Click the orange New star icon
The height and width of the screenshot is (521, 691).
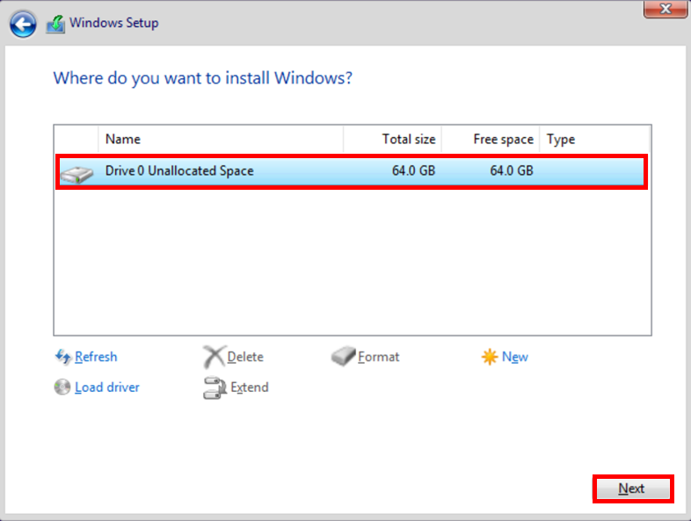489,357
